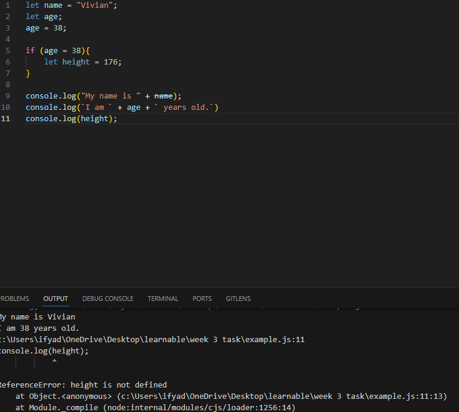The height and width of the screenshot is (412, 459).
Task: Click the "My name is " string on line 9
Action: (110, 96)
